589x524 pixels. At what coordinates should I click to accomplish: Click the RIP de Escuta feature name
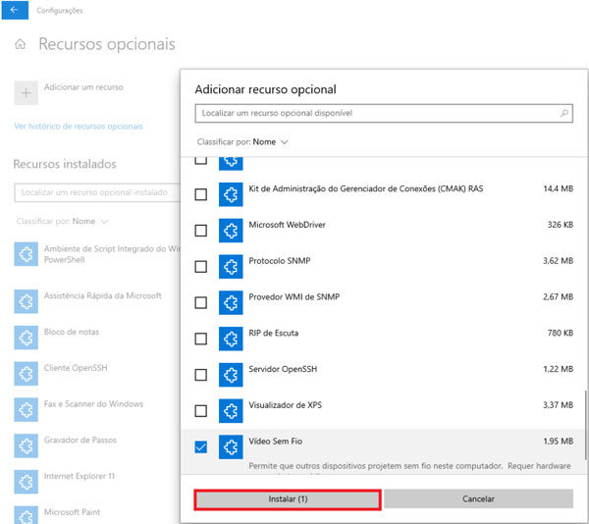(274, 333)
